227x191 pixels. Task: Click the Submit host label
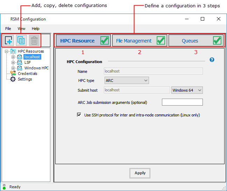coord(87,90)
